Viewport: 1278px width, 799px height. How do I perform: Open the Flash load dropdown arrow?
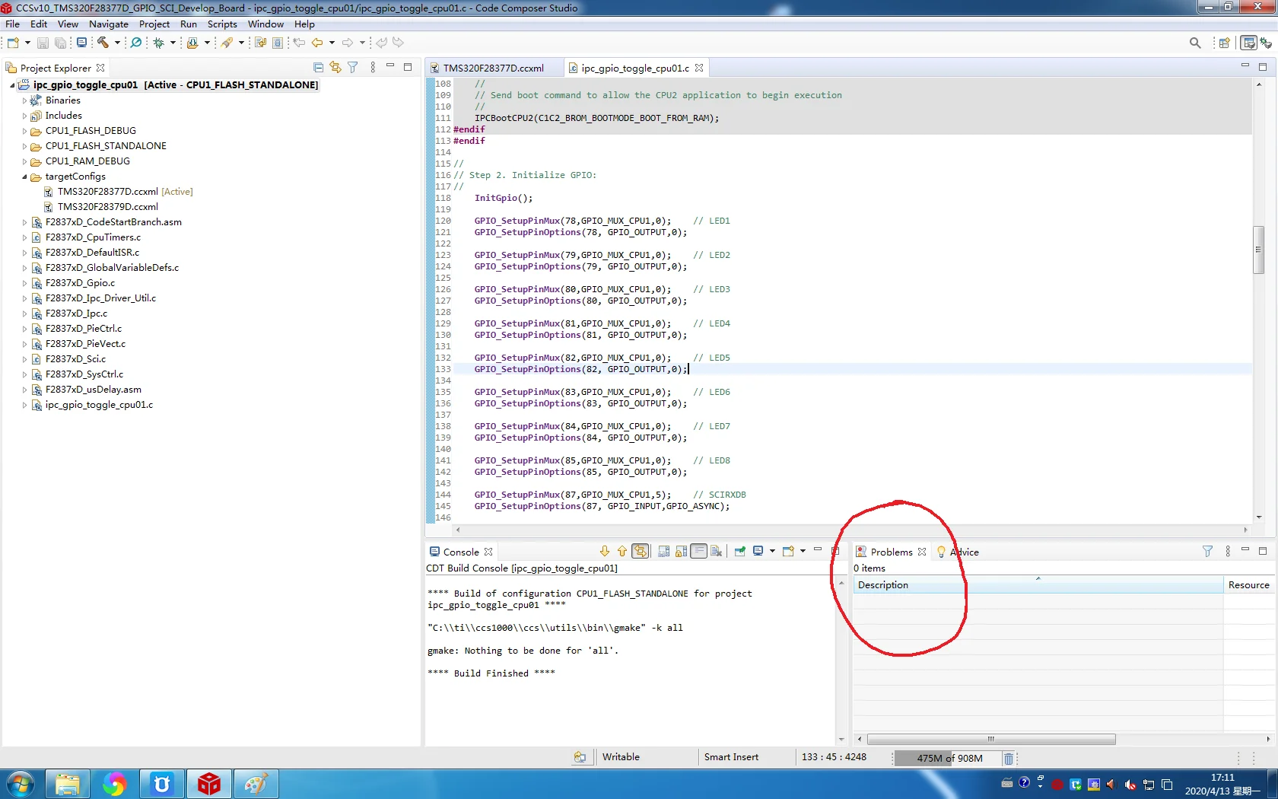[207, 43]
